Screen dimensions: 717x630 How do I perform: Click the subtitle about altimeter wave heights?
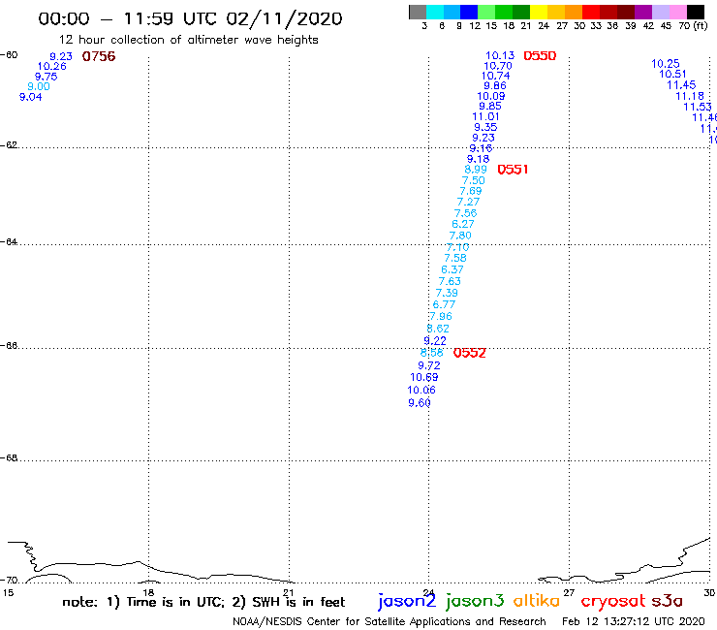coord(188,40)
